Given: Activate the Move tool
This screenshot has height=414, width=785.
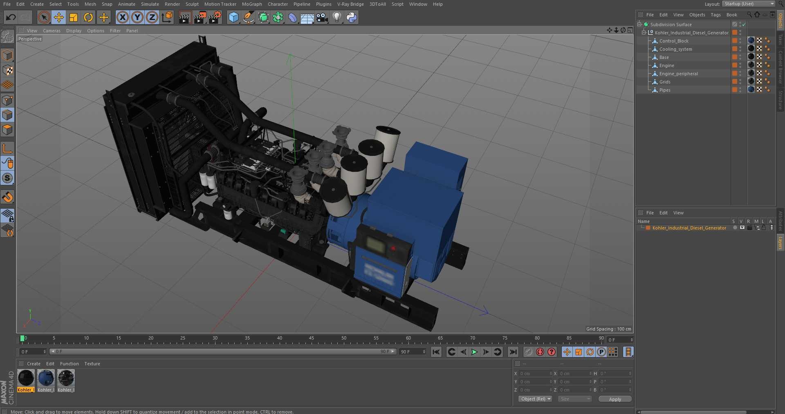Looking at the screenshot, I should pos(59,17).
